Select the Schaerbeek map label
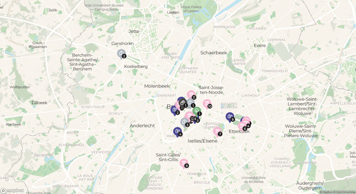Screen dimensions: 356x194 214,53
